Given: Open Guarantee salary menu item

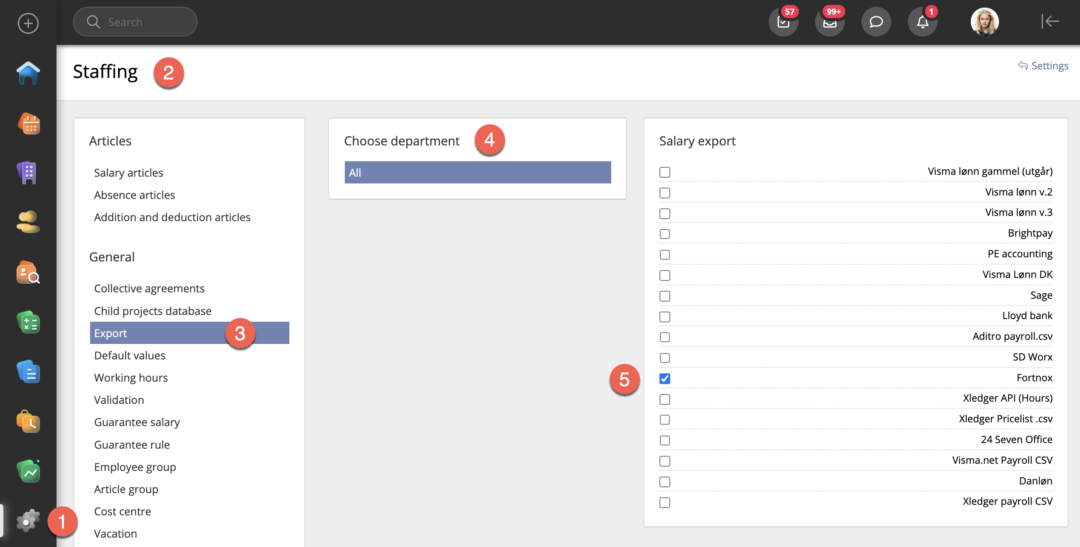Looking at the screenshot, I should [137, 422].
